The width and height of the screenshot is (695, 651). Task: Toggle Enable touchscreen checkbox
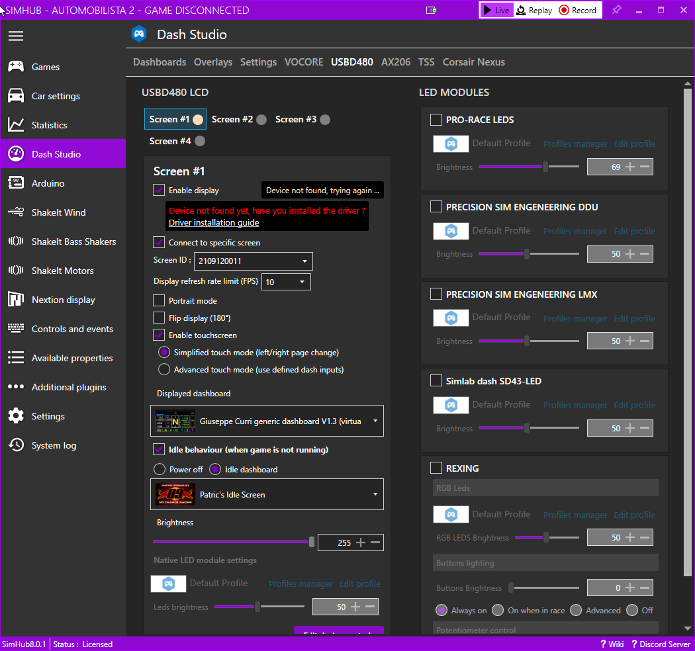[159, 335]
